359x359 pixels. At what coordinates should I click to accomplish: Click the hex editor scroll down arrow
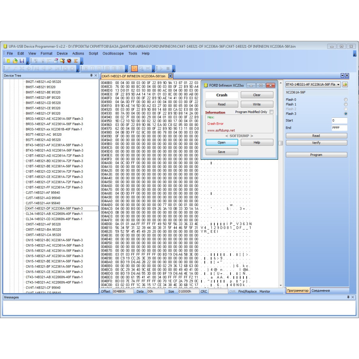tap(281, 285)
